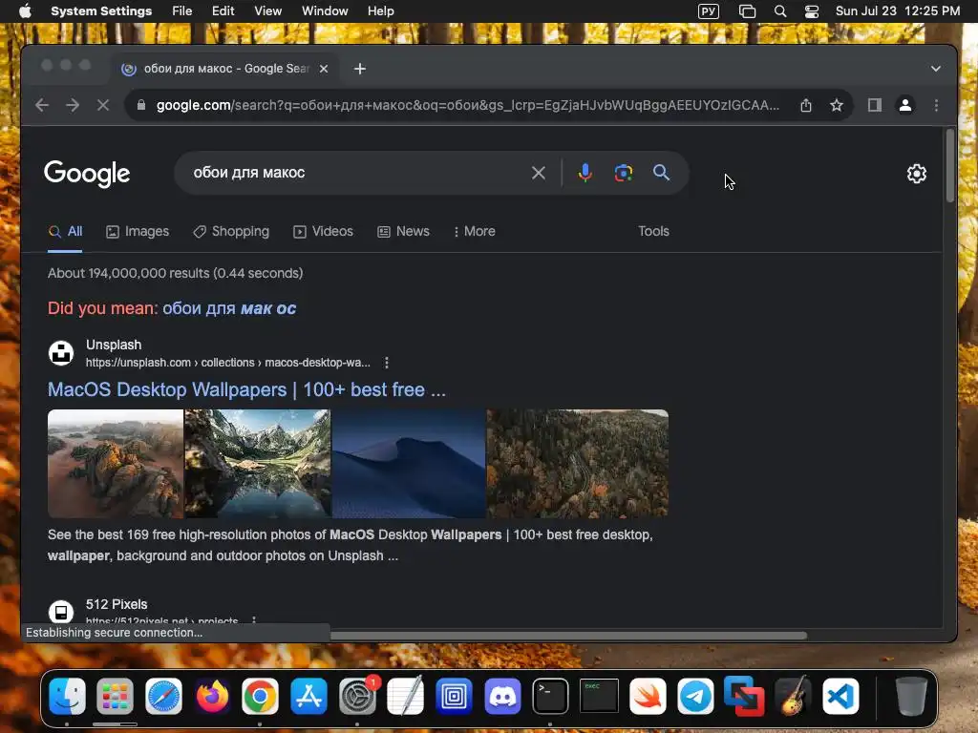Start voice search with the microphone
The width and height of the screenshot is (978, 733).
pyautogui.click(x=585, y=173)
